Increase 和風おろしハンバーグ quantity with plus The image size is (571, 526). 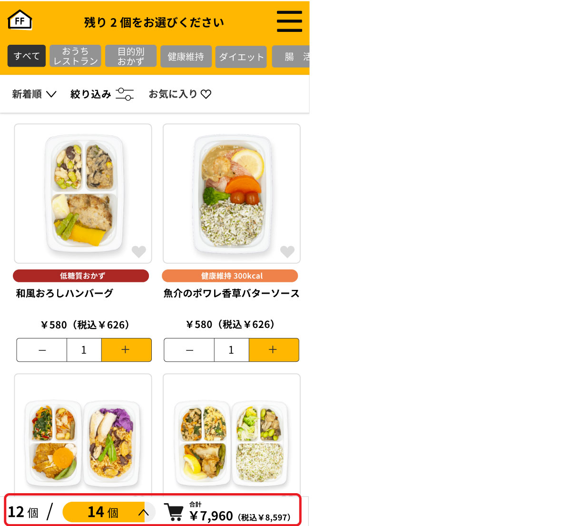point(126,350)
